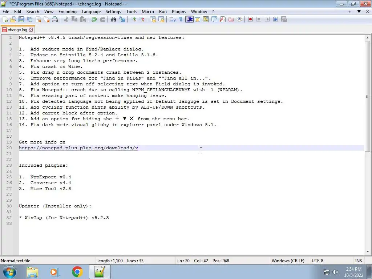The height and width of the screenshot is (279, 372).
Task: Run macro multiple times icon
Action: pyautogui.click(x=275, y=20)
